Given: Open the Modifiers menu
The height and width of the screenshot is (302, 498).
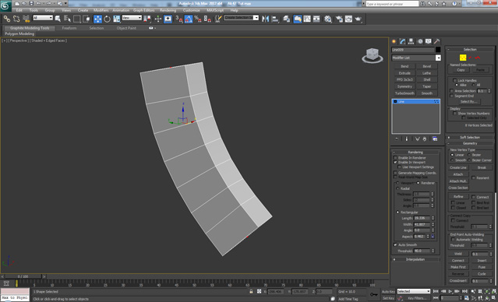Looking at the screenshot, I should tap(101, 10).
